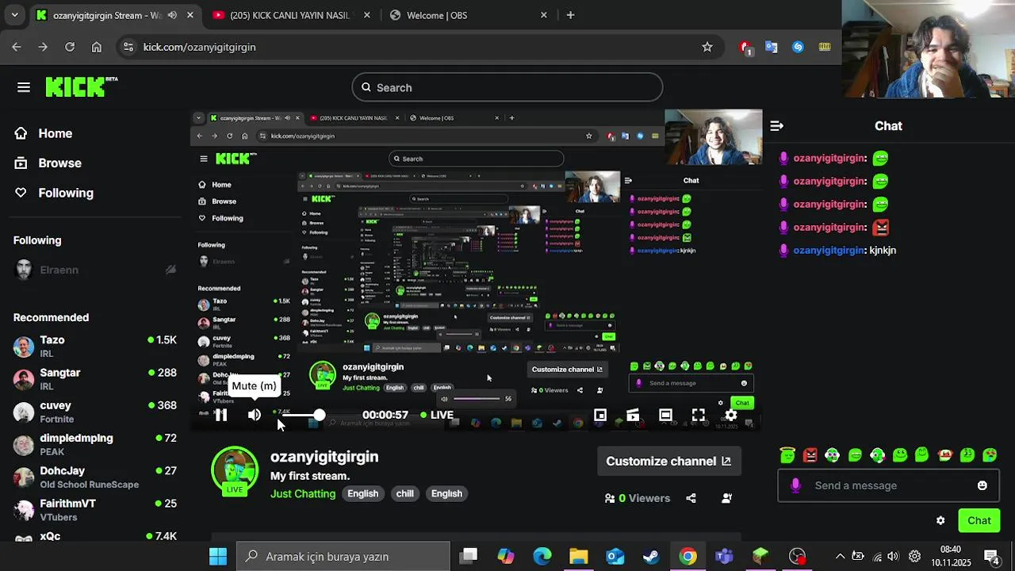Open recommended channel cuvey
The width and height of the screenshot is (1015, 571).
tap(95, 412)
